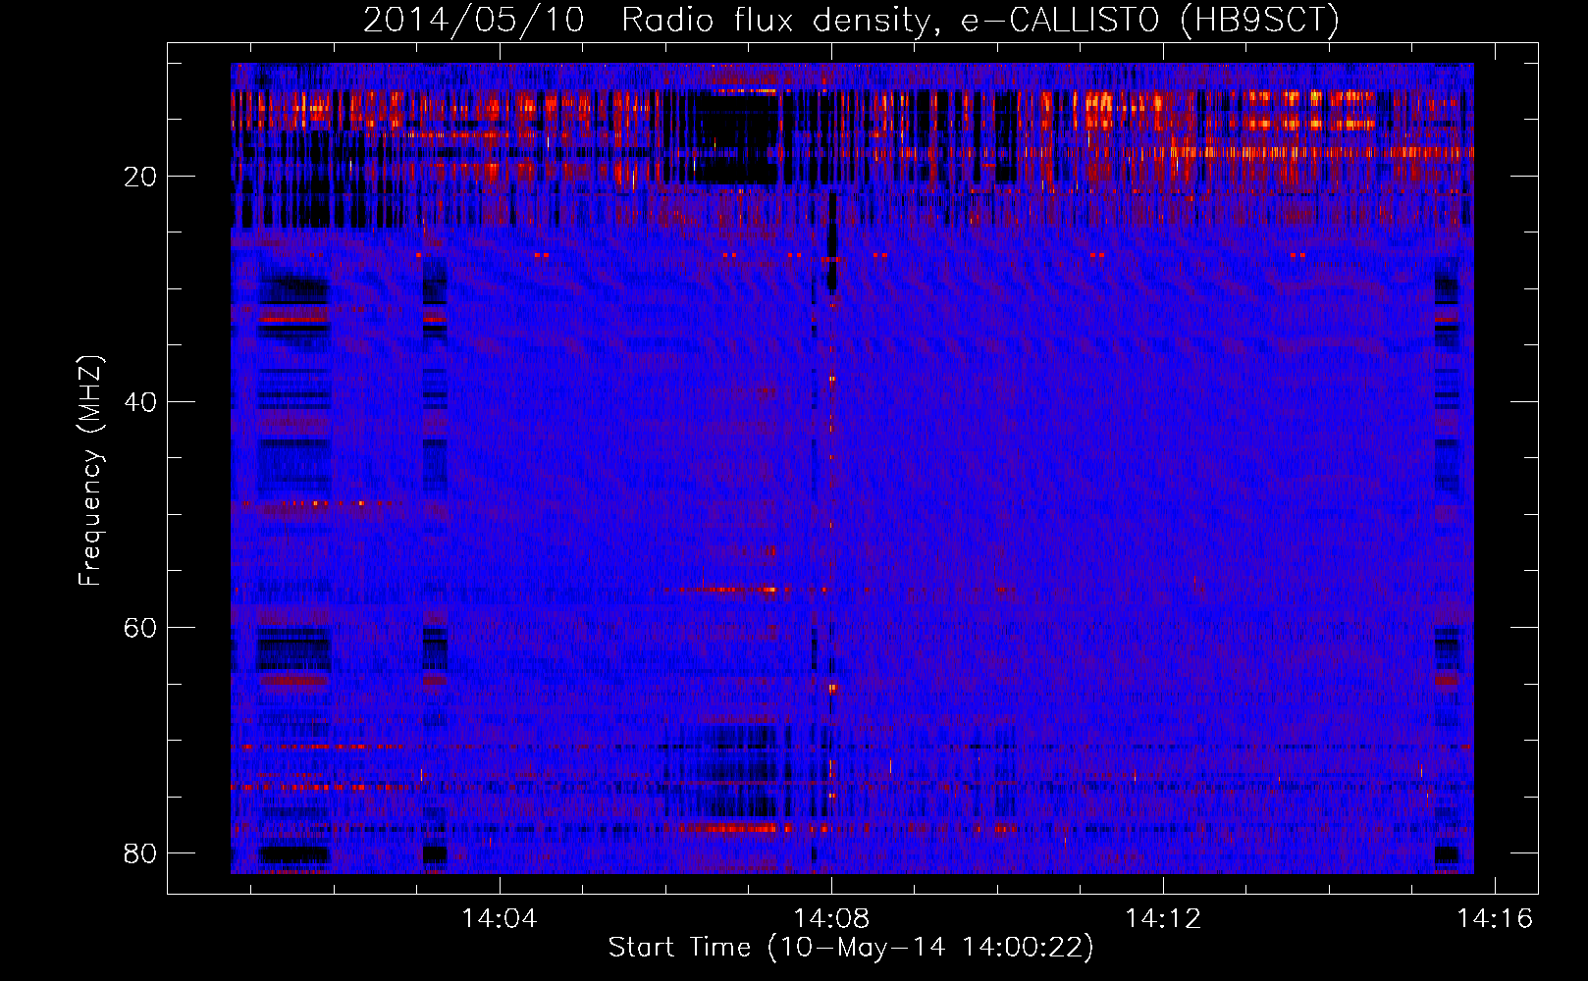Click the 14:12 time tick label
Image resolution: width=1588 pixels, height=981 pixels.
1163,919
